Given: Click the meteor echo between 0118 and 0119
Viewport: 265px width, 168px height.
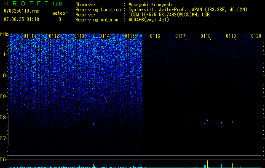Looking at the screenshot, I should point(222,123).
